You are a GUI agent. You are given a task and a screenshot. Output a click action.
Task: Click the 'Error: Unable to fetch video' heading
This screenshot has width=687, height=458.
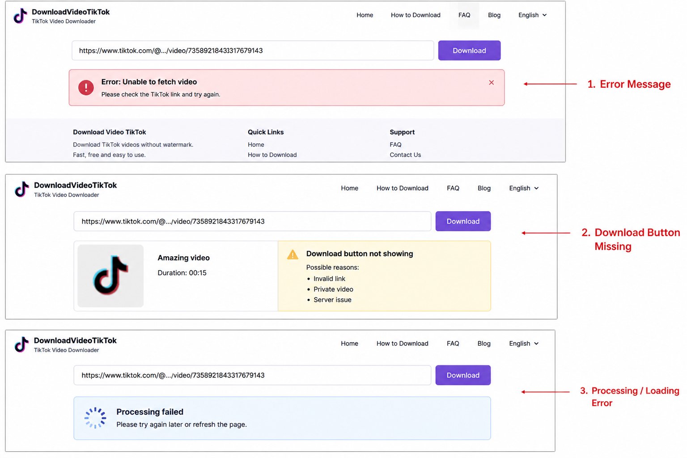149,82
